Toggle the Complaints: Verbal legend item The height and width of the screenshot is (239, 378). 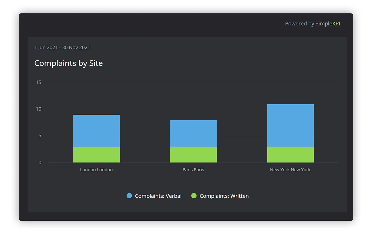pos(154,196)
